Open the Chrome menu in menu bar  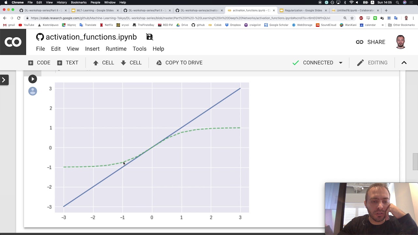[x=18, y=2]
